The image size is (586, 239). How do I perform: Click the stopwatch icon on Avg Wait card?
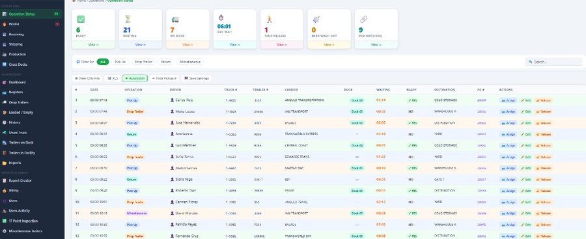pos(221,18)
